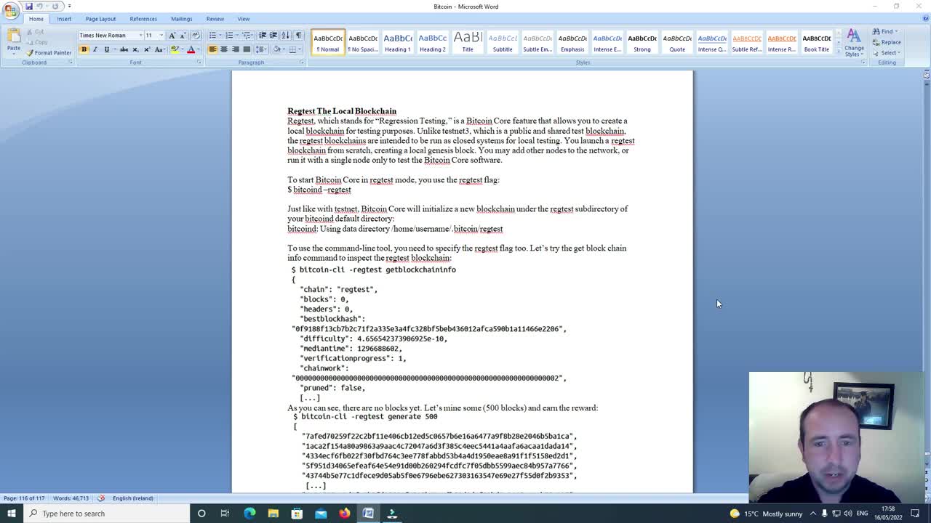Select Align Text Right
Image resolution: width=931 pixels, height=523 pixels.
click(x=235, y=49)
